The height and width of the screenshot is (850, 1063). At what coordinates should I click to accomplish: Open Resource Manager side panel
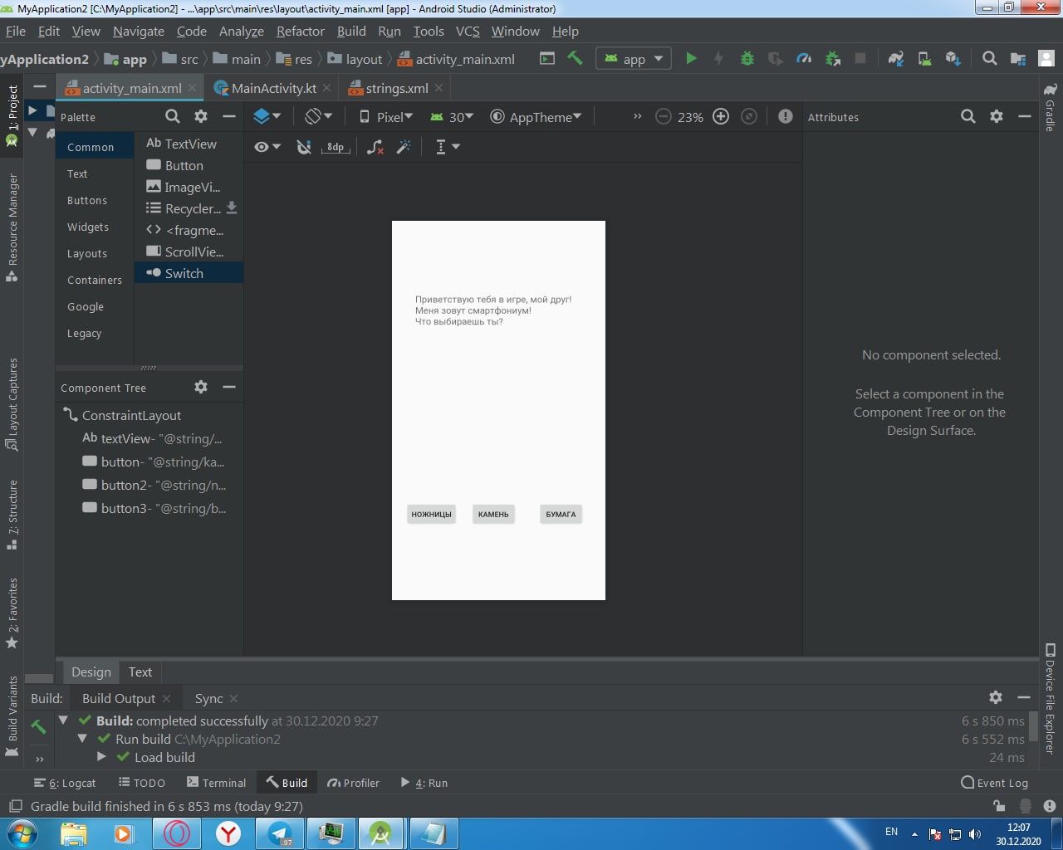(12, 228)
